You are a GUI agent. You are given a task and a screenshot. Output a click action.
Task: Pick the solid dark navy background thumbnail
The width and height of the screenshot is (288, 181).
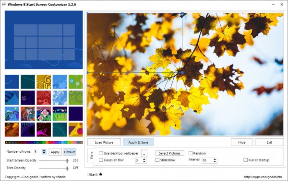click(76, 113)
